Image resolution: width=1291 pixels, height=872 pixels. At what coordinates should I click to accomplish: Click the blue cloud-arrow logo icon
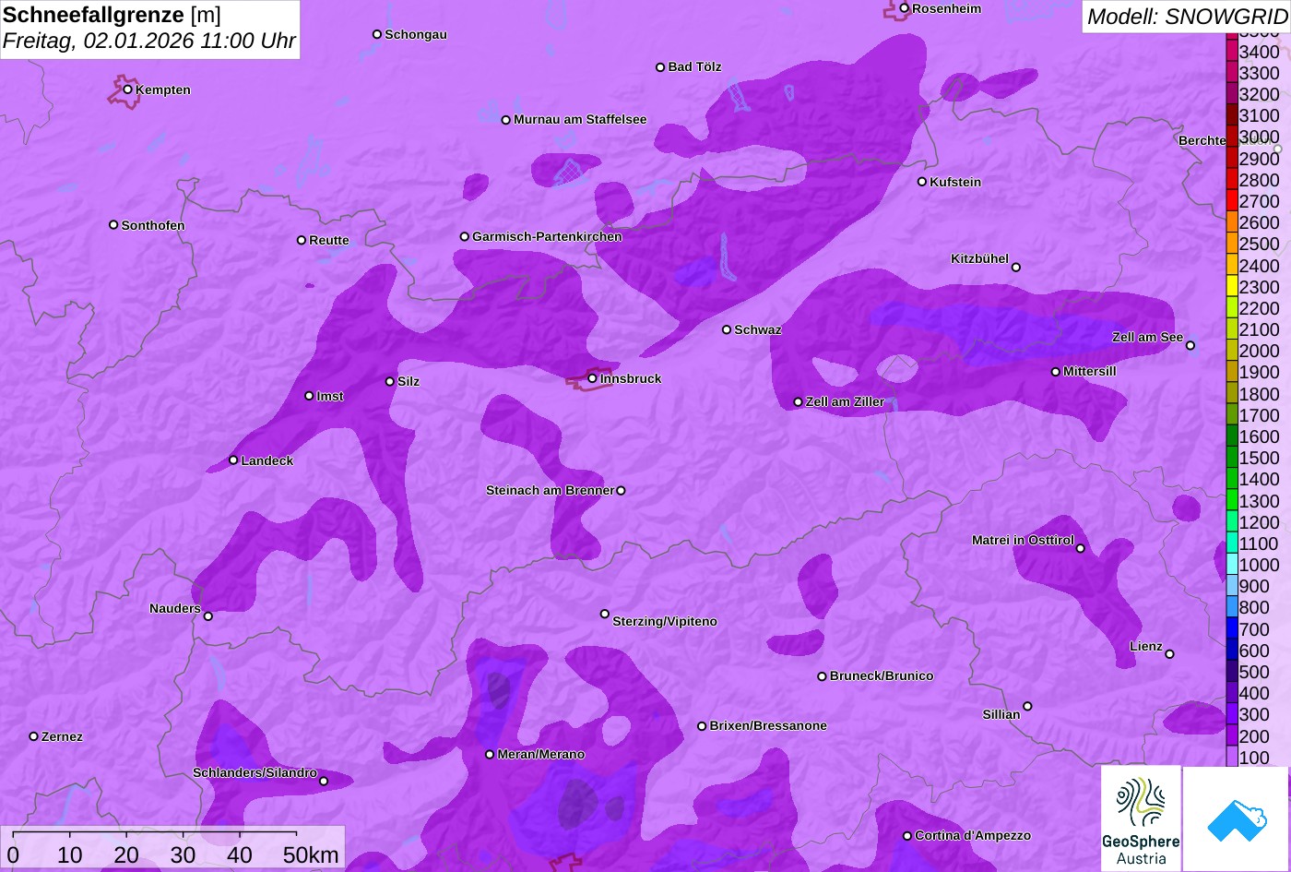(x=1236, y=818)
